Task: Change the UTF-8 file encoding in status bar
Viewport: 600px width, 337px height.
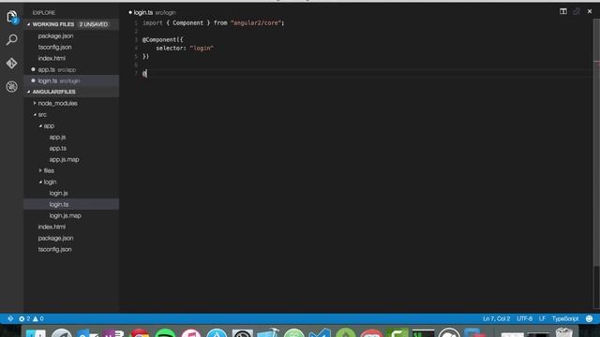Action: 525,318
